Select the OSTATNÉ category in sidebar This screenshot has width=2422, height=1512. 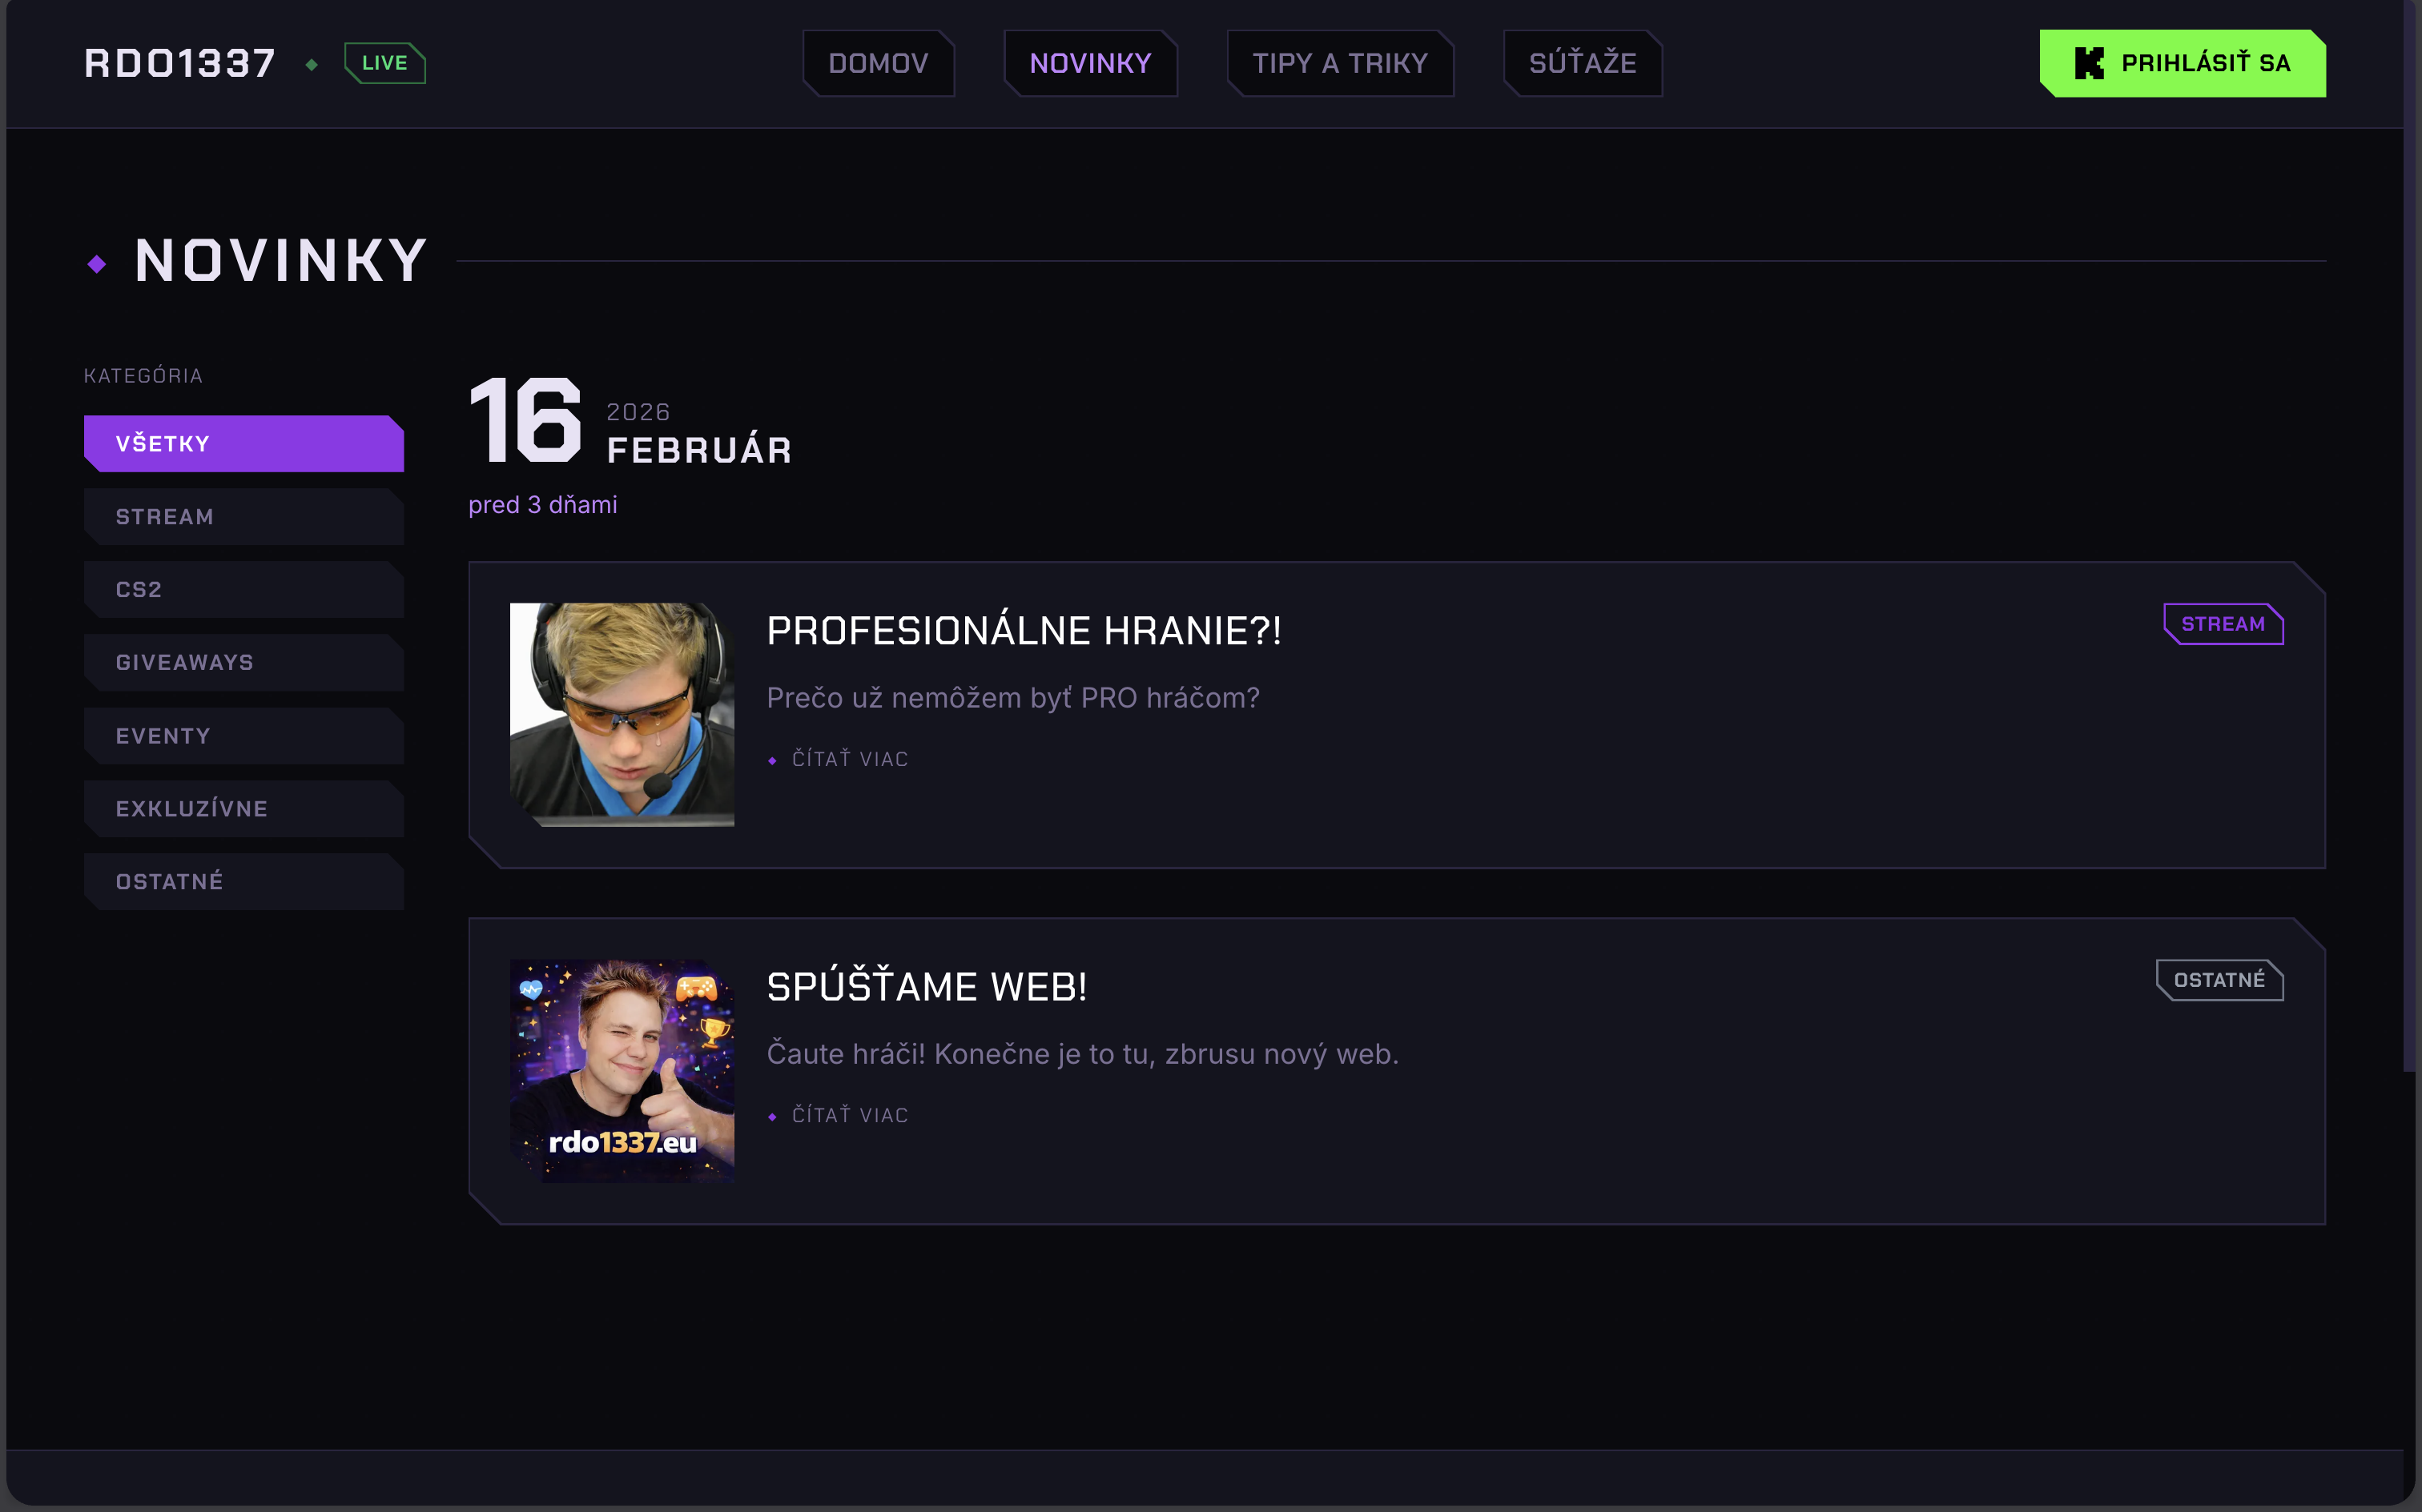pos(243,881)
